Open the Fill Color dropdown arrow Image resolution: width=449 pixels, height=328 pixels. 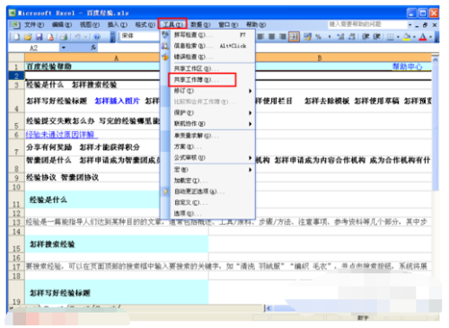[414, 37]
